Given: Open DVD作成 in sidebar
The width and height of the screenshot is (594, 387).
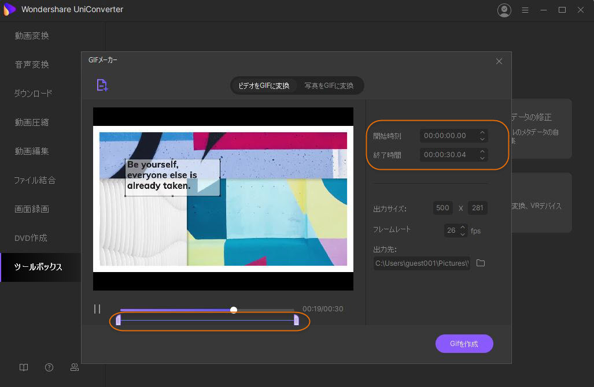Looking at the screenshot, I should click(x=31, y=238).
